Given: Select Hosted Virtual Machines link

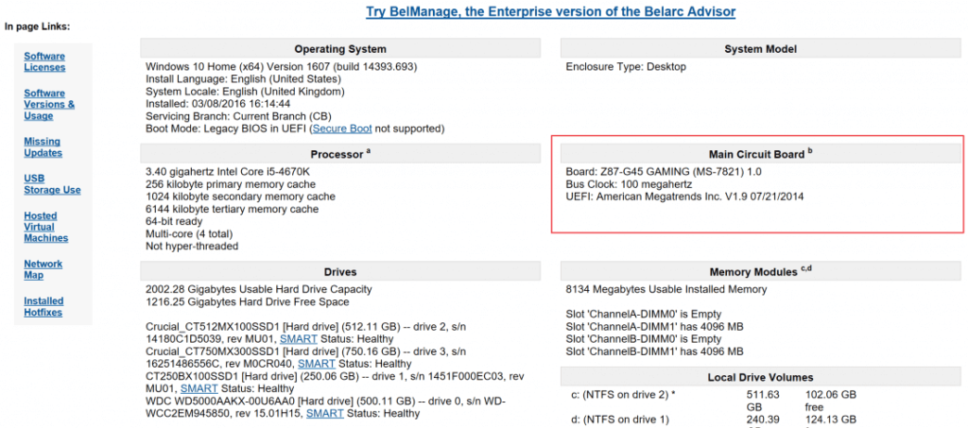Looking at the screenshot, I should 45,227.
